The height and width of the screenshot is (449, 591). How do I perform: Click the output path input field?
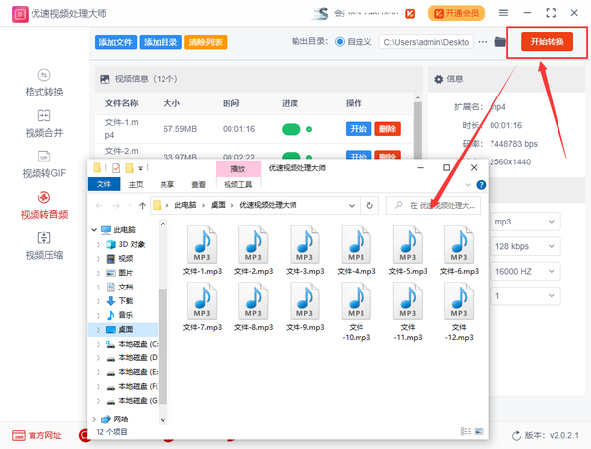coord(427,42)
